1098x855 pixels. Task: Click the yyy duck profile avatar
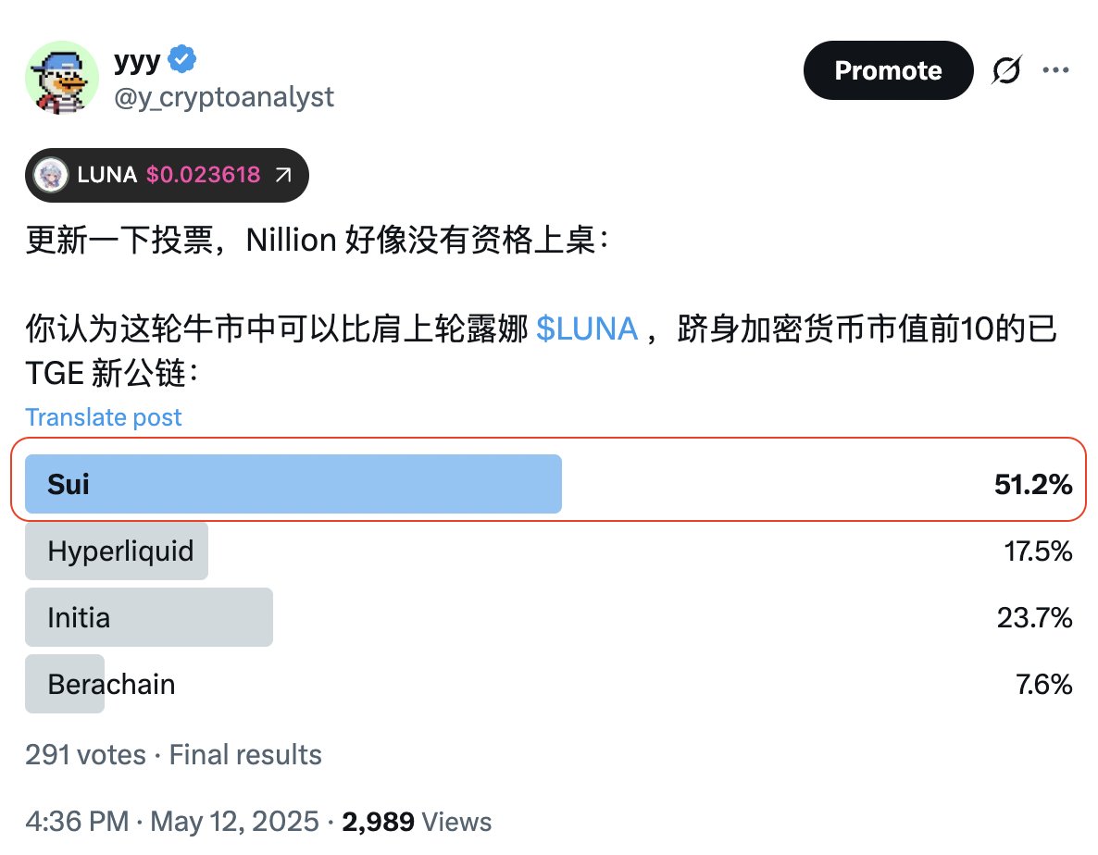click(62, 77)
